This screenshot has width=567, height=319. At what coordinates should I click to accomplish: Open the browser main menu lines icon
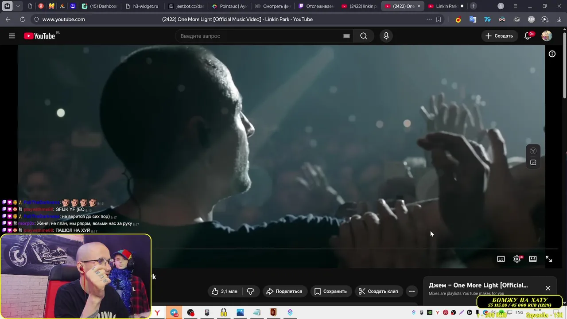click(x=515, y=6)
